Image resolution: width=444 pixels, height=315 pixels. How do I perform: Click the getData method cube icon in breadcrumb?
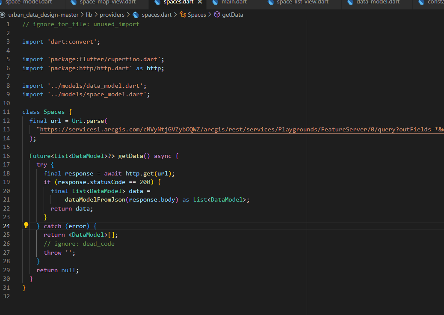click(217, 14)
